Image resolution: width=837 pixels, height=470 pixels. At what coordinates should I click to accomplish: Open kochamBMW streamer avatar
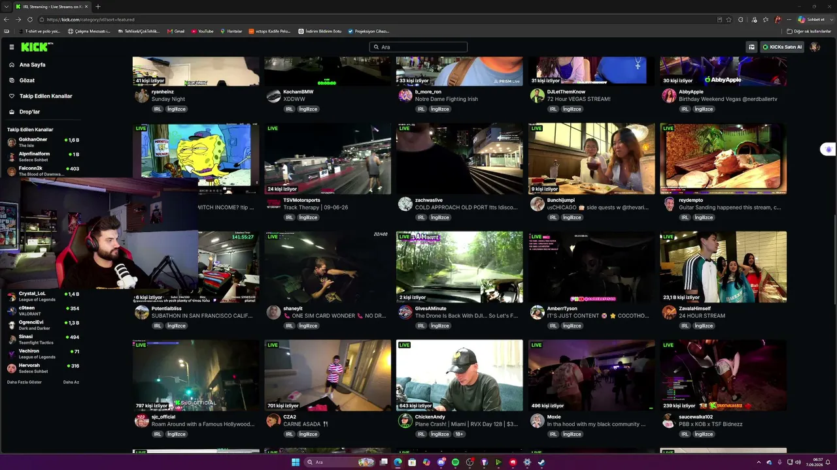(273, 95)
